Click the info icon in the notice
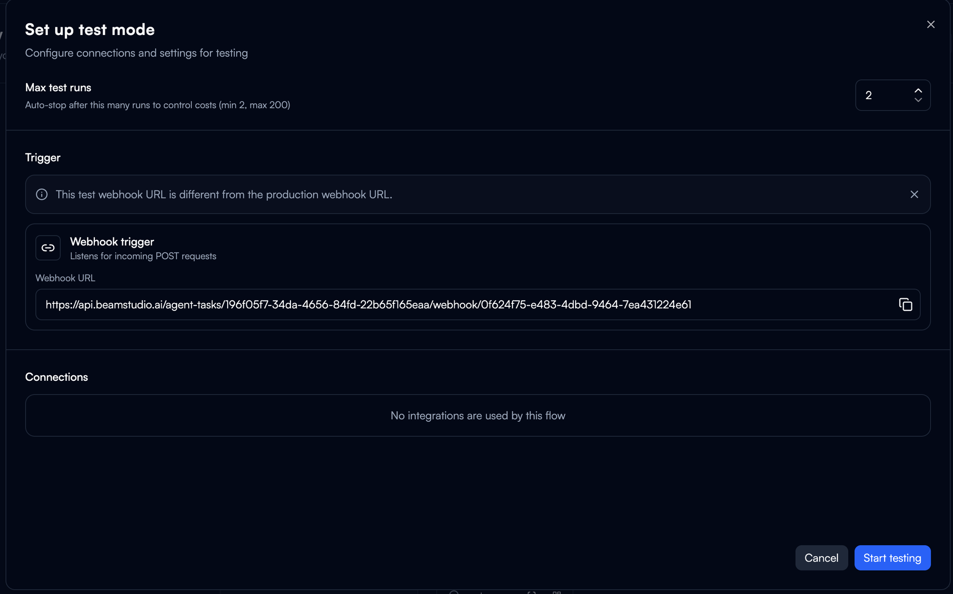Screen dimensions: 953x594 [x=42, y=194]
